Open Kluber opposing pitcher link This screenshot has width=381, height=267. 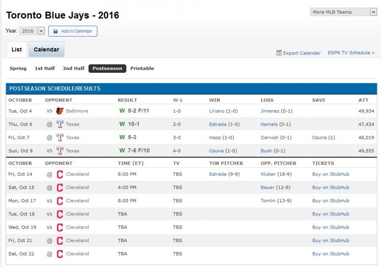point(268,174)
